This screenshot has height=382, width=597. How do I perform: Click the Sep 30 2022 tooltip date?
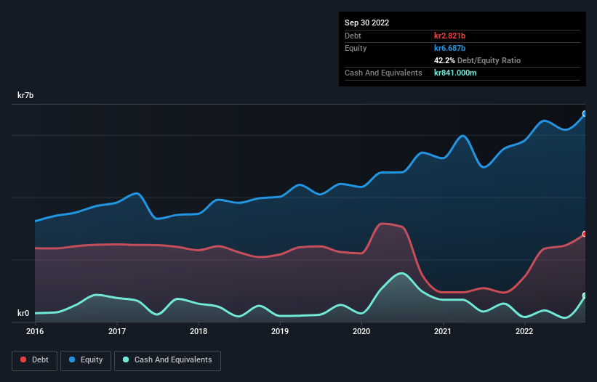pyautogui.click(x=367, y=23)
